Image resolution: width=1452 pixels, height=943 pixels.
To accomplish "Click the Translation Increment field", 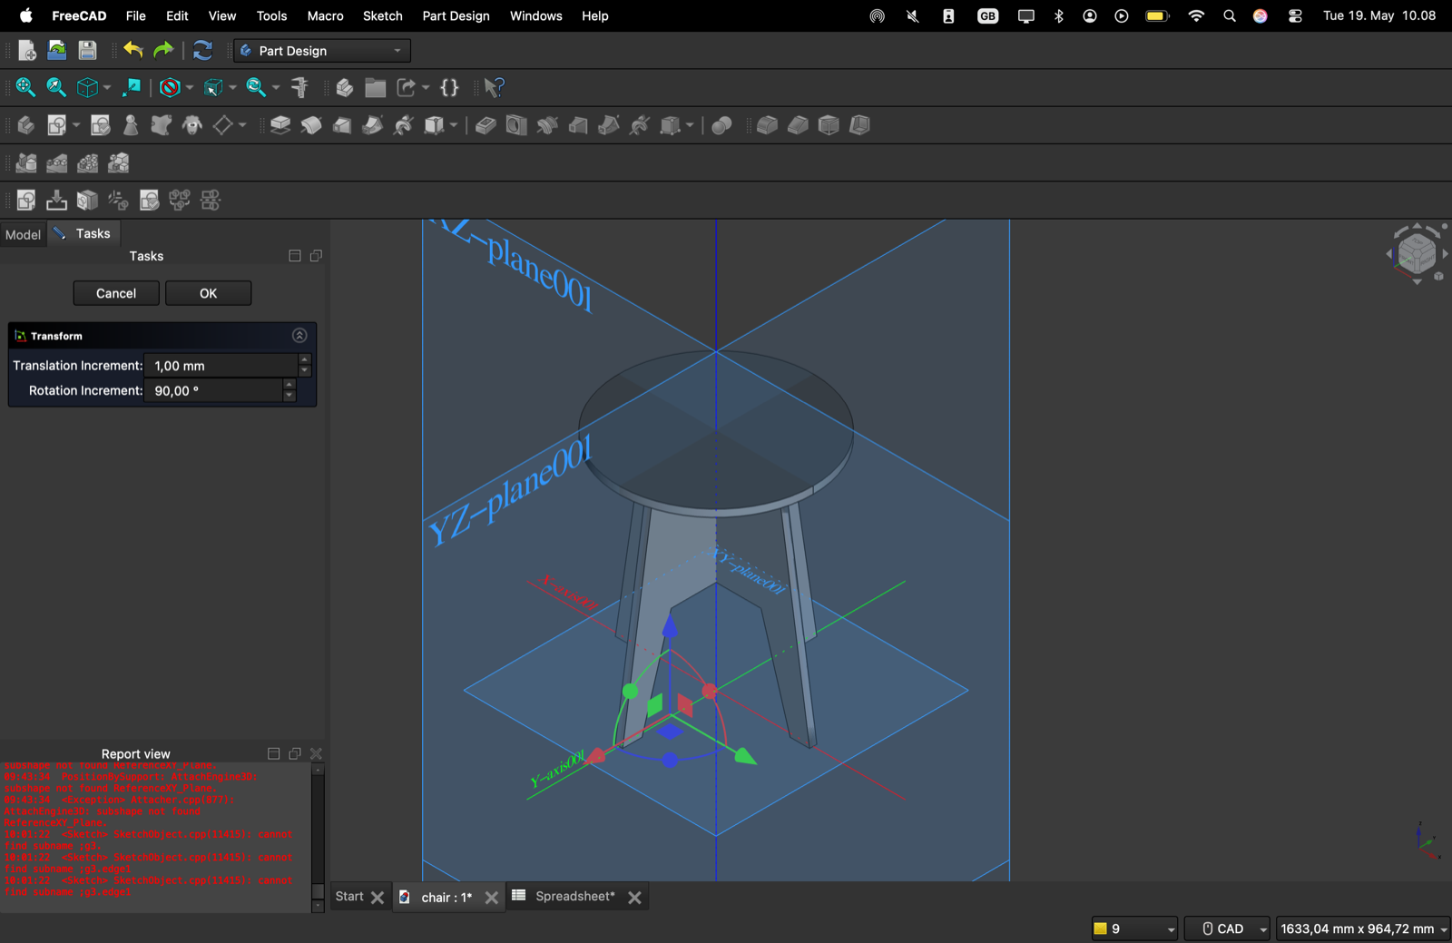I will [221, 366].
